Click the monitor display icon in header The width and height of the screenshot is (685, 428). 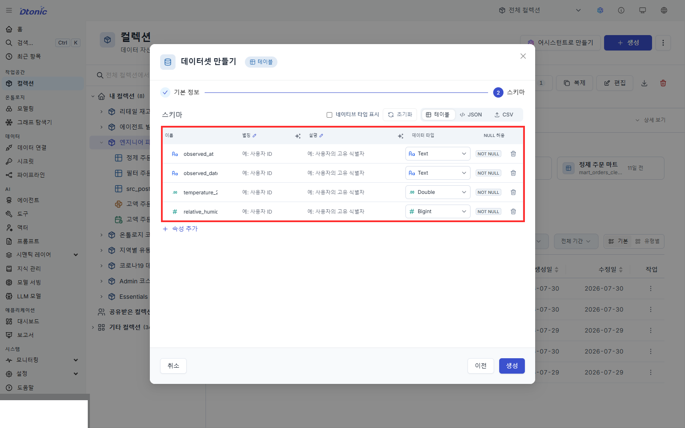click(x=643, y=10)
